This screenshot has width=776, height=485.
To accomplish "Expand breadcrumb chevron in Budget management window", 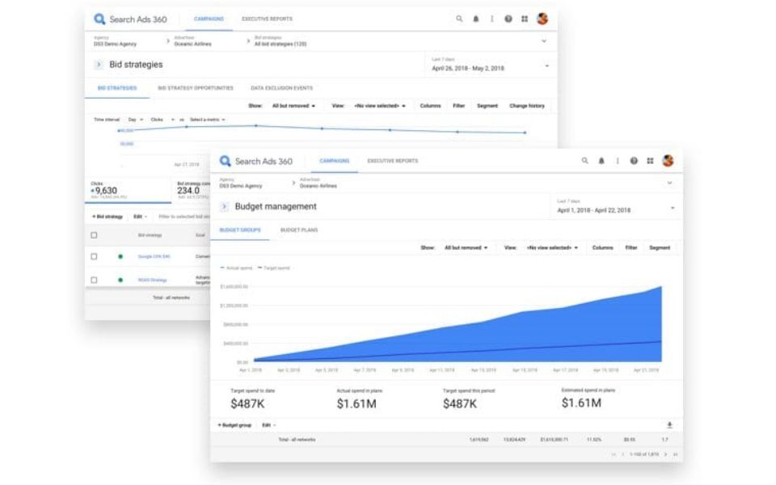I will [669, 183].
